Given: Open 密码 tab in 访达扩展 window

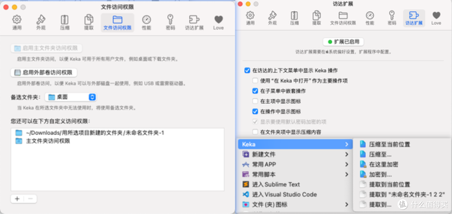Looking at the screenshot, I should (391, 18).
